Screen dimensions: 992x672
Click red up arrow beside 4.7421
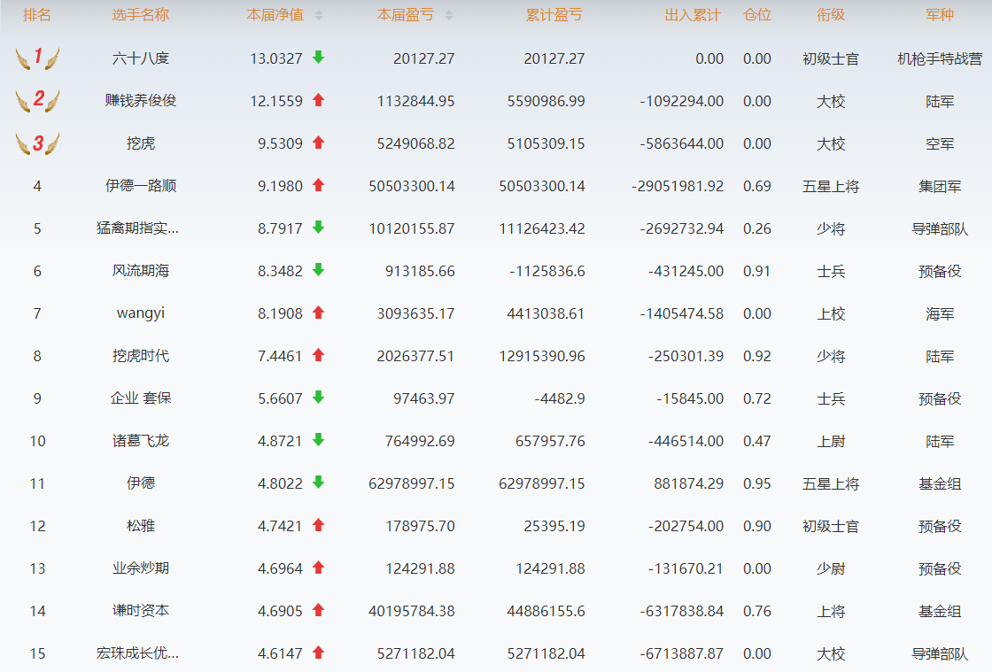pyautogui.click(x=318, y=525)
